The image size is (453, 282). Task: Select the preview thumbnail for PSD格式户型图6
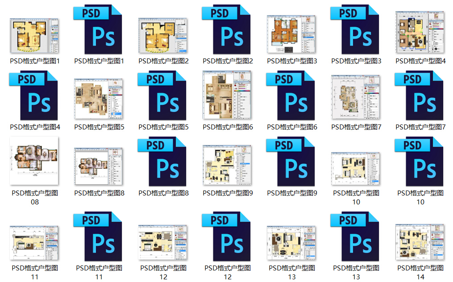[227, 95]
